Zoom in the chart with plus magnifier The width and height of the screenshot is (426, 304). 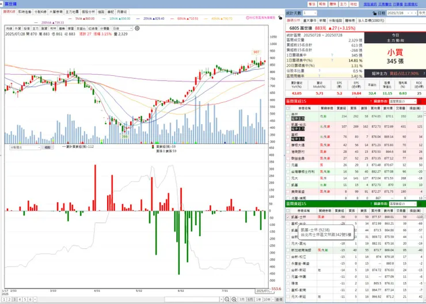(x=234, y=299)
